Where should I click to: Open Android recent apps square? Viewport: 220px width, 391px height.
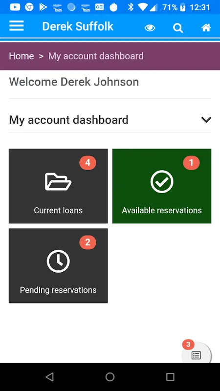(x=170, y=377)
